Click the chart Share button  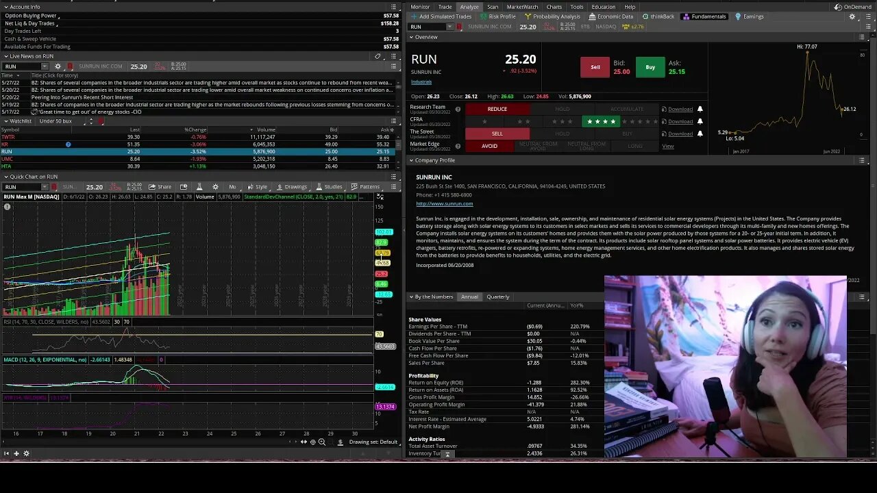coord(161,187)
